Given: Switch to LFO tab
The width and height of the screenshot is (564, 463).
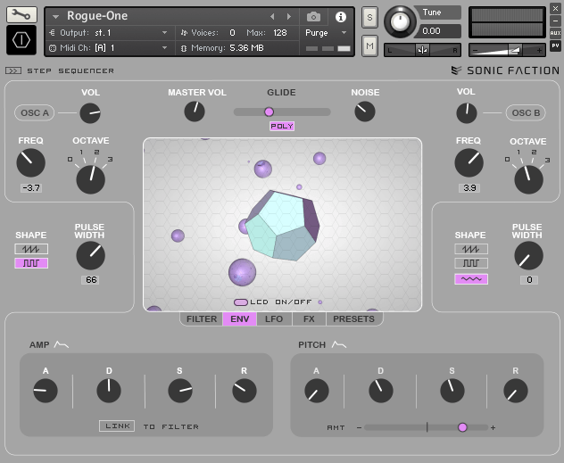Looking at the screenshot, I should click(274, 319).
